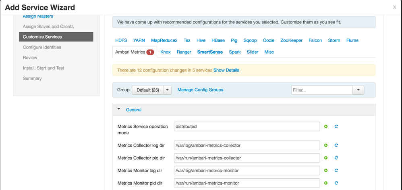402x190 pixels.
Task: Click green add icon for Metrics Monitor pid dir
Action: [x=326, y=183]
